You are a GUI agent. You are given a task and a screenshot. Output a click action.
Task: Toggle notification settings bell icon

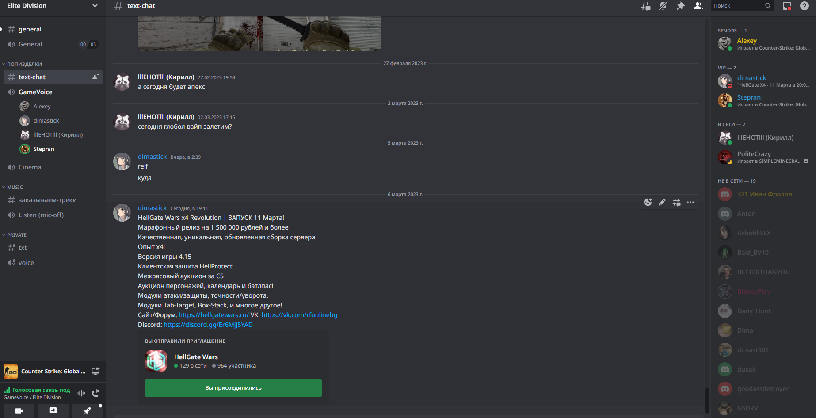(x=663, y=6)
